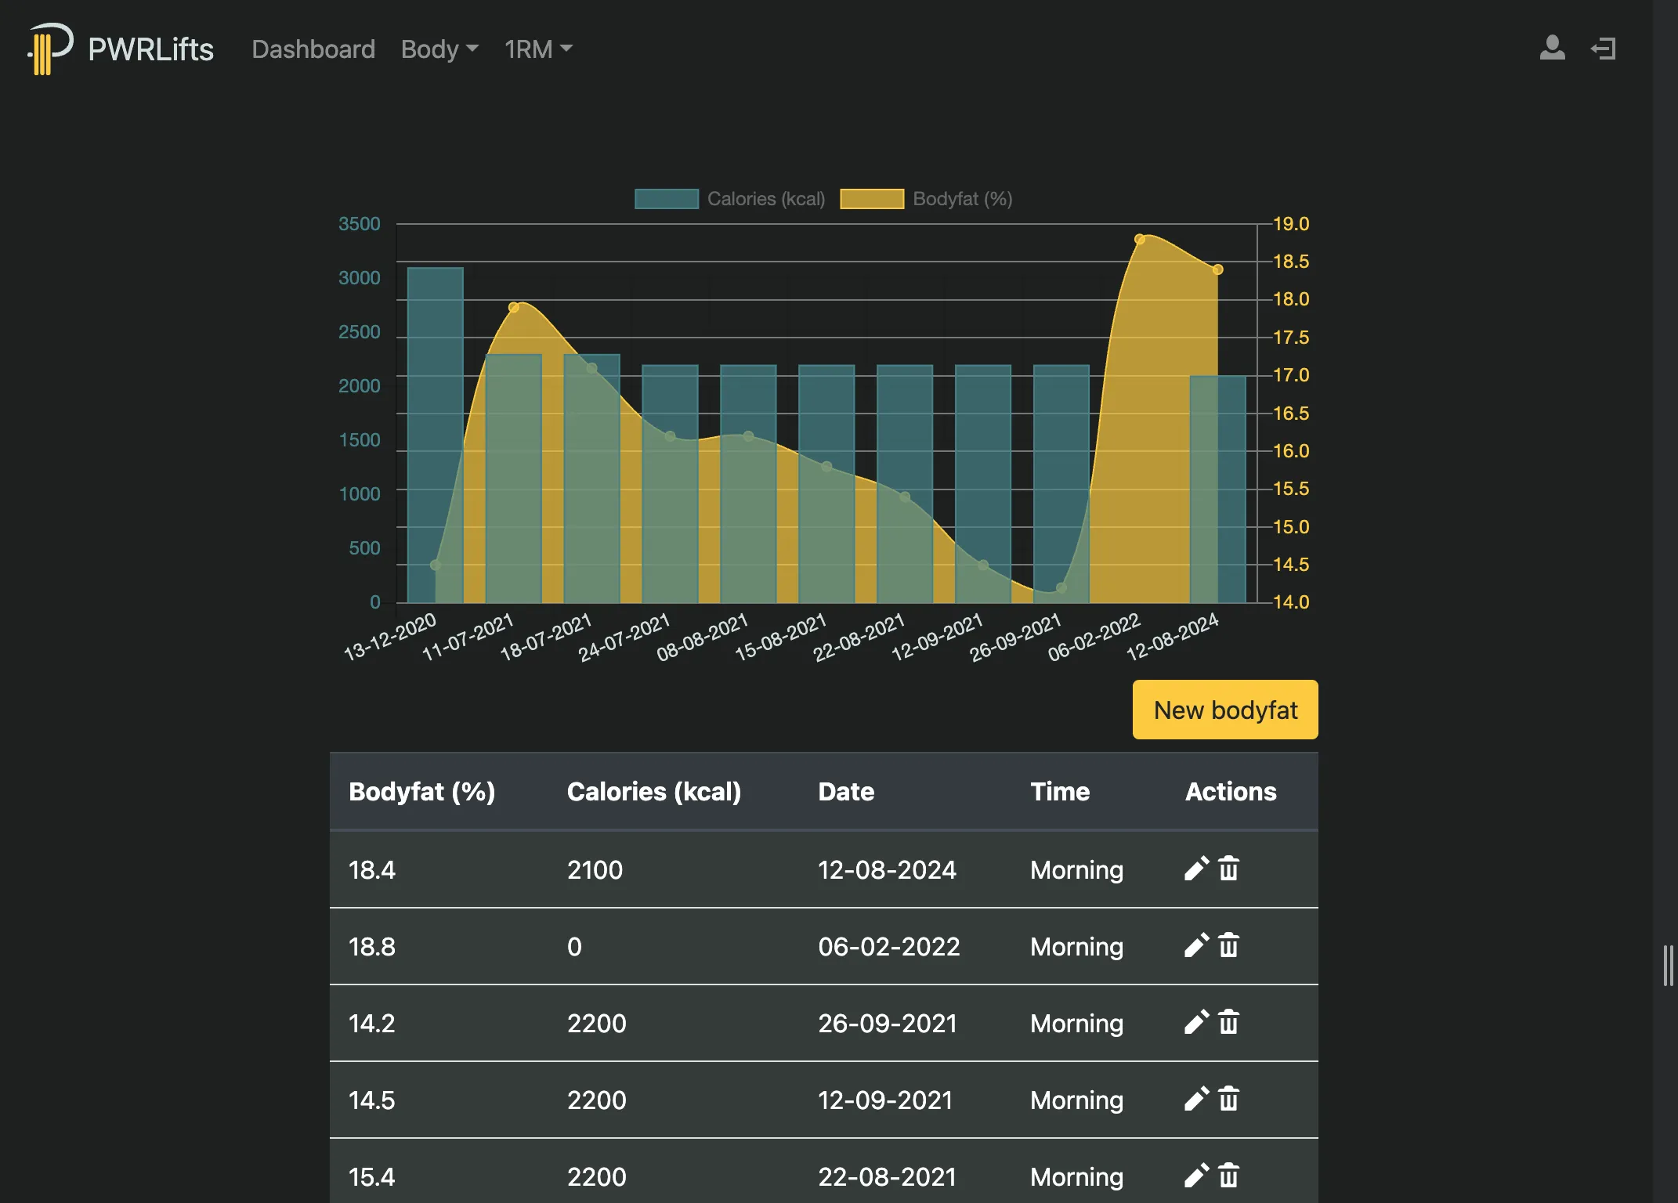The image size is (1678, 1203).
Task: Select the 12-09-2021 date cell
Action: pyautogui.click(x=885, y=1100)
